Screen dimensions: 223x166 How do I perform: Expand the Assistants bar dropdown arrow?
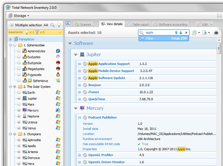tap(60, 32)
